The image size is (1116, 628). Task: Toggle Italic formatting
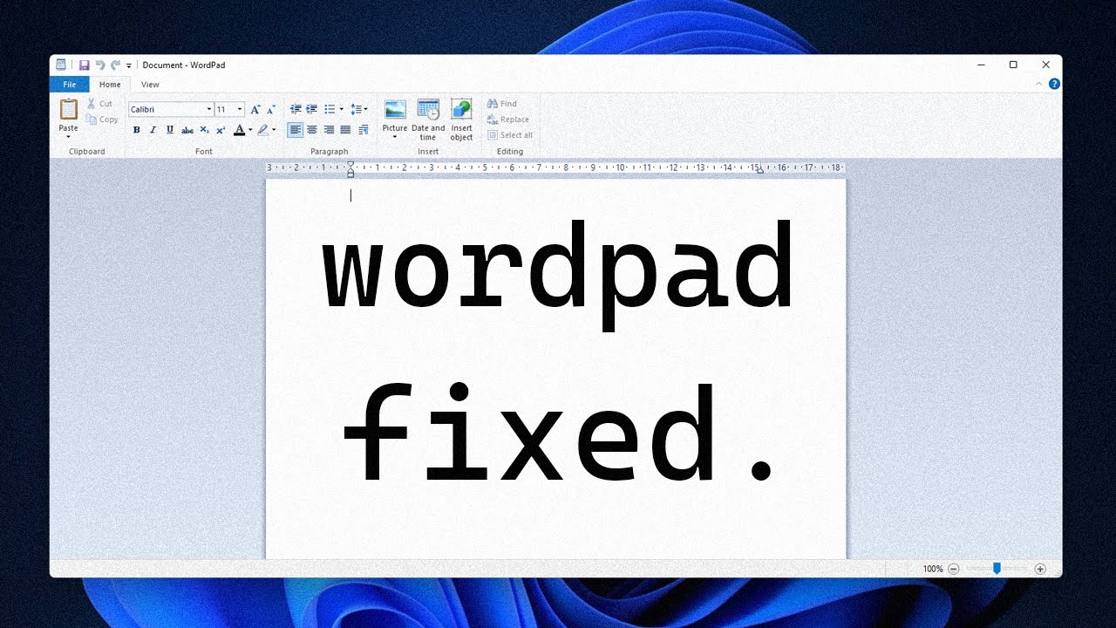pyautogui.click(x=153, y=130)
